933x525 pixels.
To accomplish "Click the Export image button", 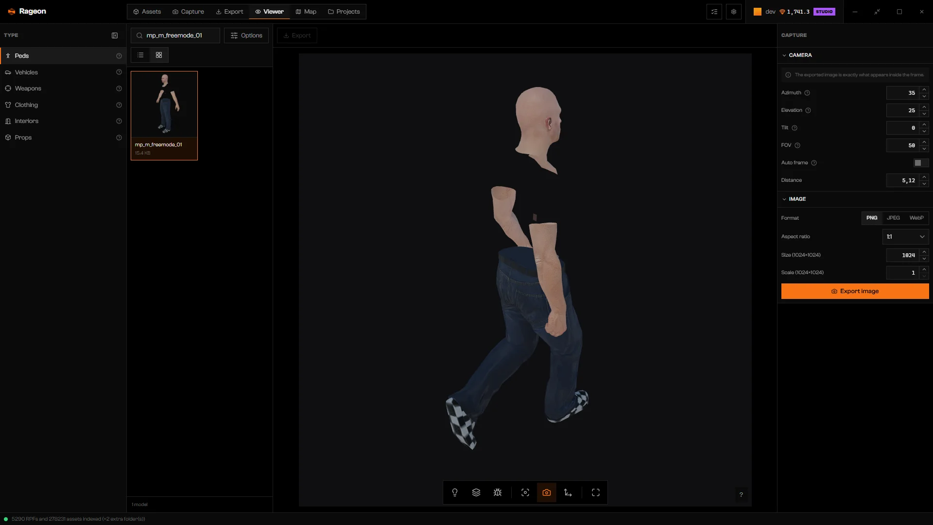I will pyautogui.click(x=855, y=291).
